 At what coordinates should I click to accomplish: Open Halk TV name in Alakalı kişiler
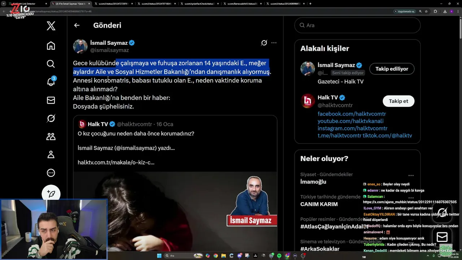(x=328, y=97)
